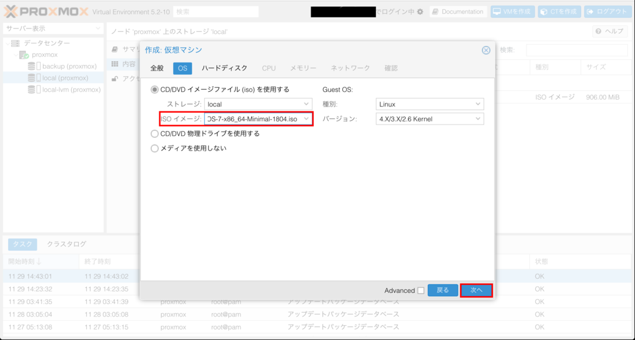This screenshot has height=340, width=635.
Task: Sort tasks by 終了時刻 column
Action: (97, 261)
